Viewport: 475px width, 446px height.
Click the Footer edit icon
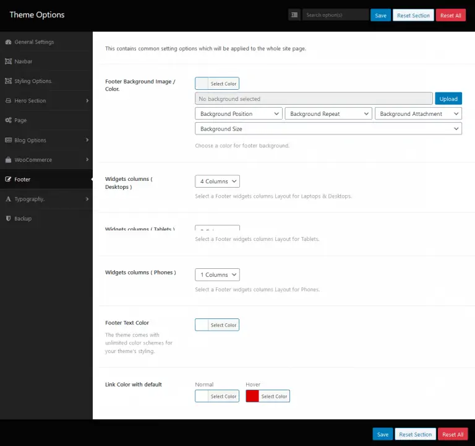click(x=8, y=179)
